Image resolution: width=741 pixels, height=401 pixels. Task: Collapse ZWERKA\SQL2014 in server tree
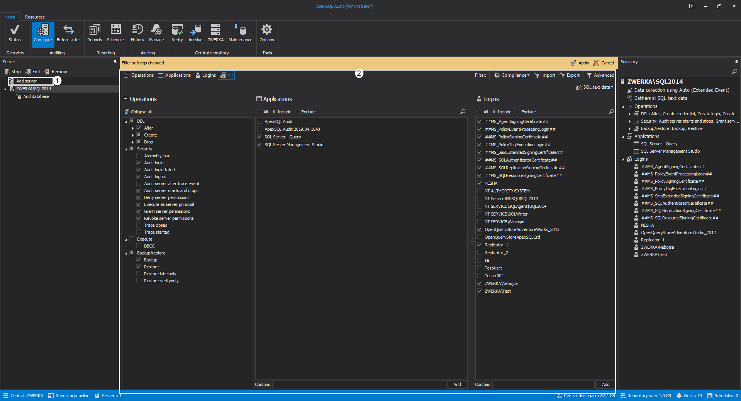5,89
